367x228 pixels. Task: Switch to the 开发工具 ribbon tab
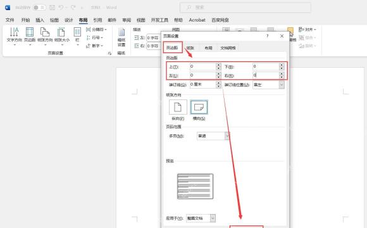point(159,20)
